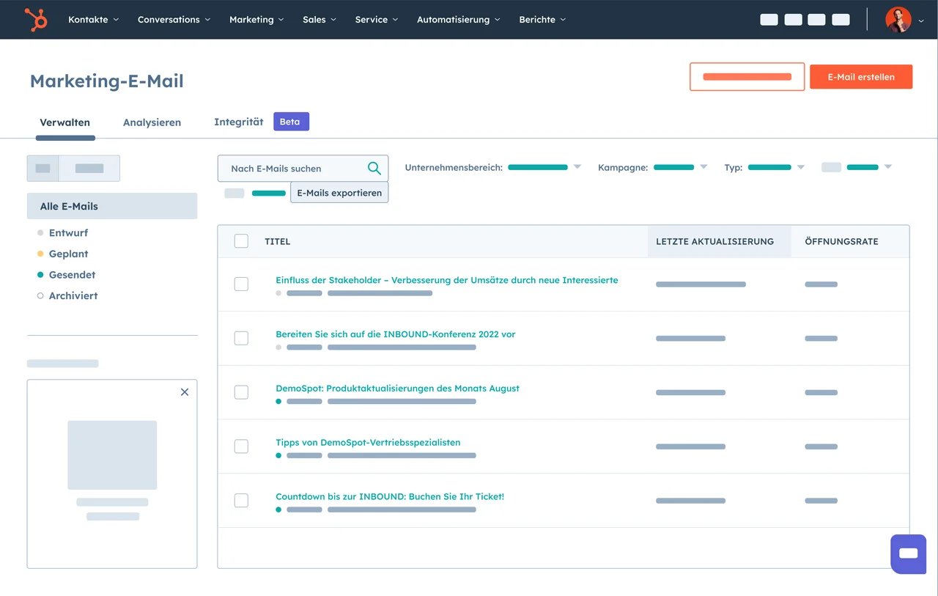Filter by green Gesendet status
The width and height of the screenshot is (938, 596).
tap(72, 275)
